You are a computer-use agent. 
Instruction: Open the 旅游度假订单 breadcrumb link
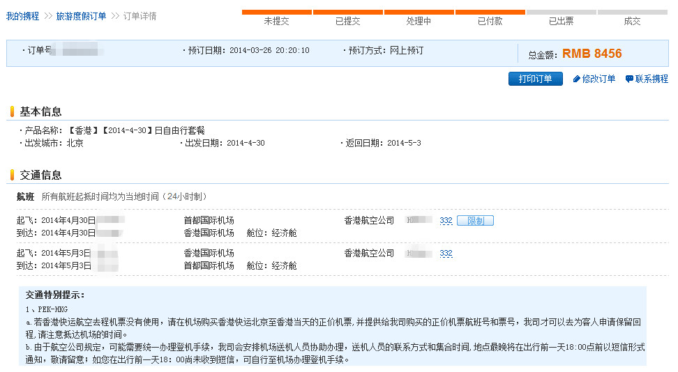pyautogui.click(x=81, y=16)
